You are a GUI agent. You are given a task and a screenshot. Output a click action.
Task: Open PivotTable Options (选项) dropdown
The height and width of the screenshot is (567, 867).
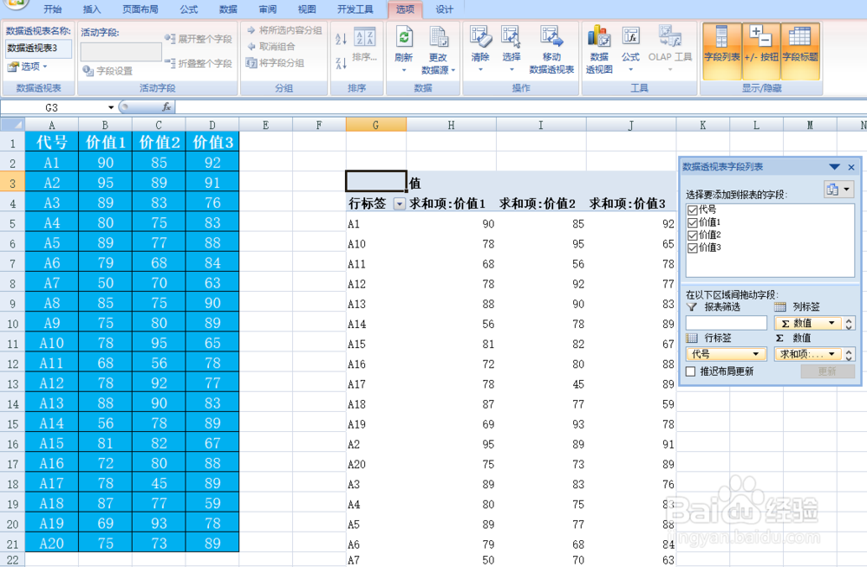pyautogui.click(x=28, y=67)
